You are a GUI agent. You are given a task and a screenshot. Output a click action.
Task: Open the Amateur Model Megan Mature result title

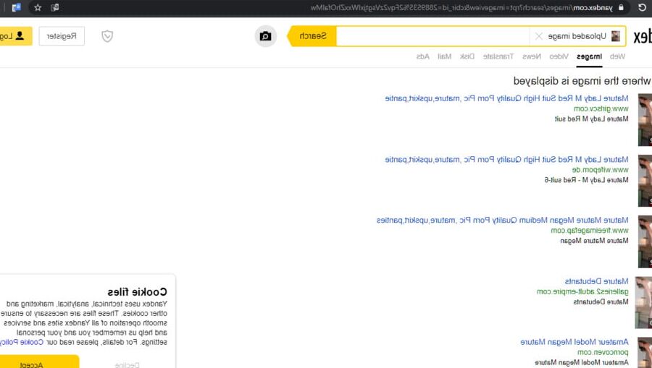coord(574,342)
